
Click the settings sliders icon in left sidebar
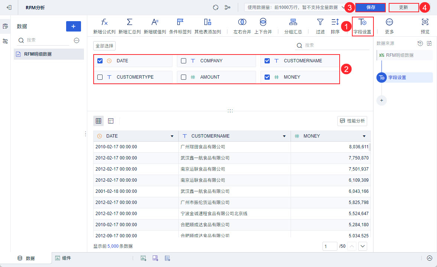[5, 41]
